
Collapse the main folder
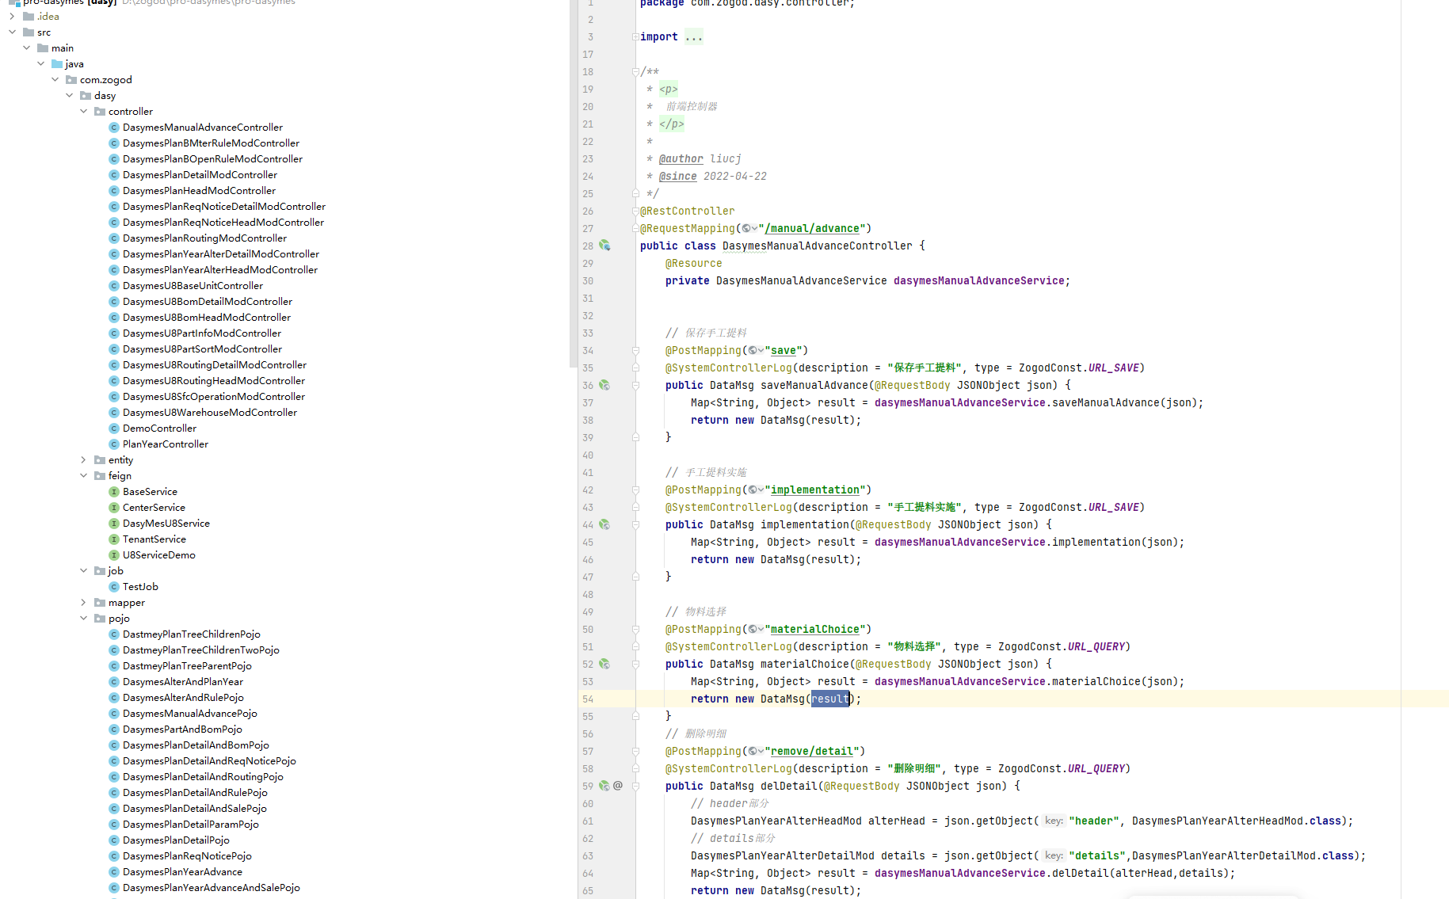pyautogui.click(x=26, y=48)
